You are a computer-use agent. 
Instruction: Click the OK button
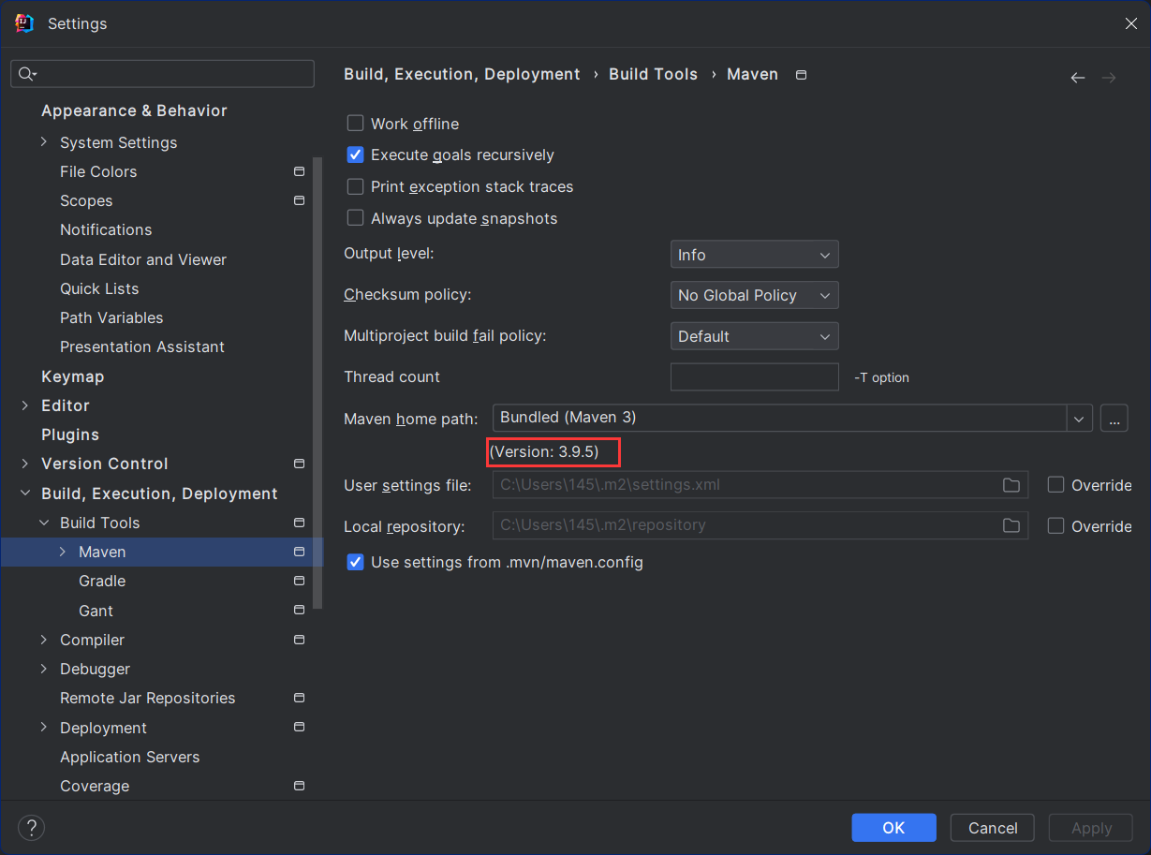(x=893, y=828)
